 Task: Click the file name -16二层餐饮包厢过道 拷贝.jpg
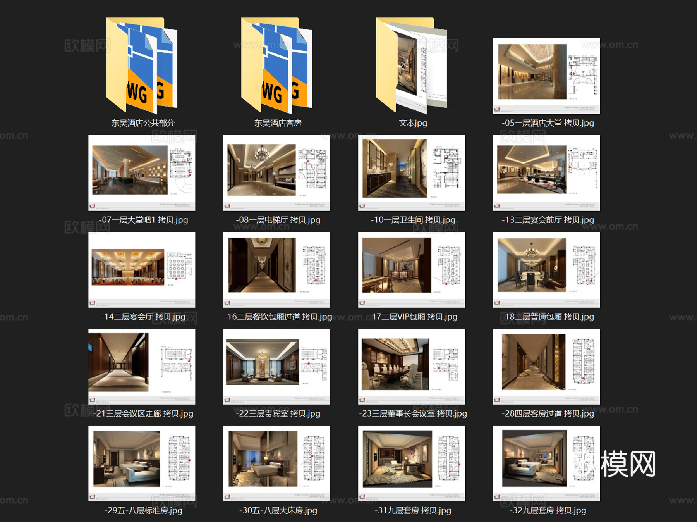278,317
